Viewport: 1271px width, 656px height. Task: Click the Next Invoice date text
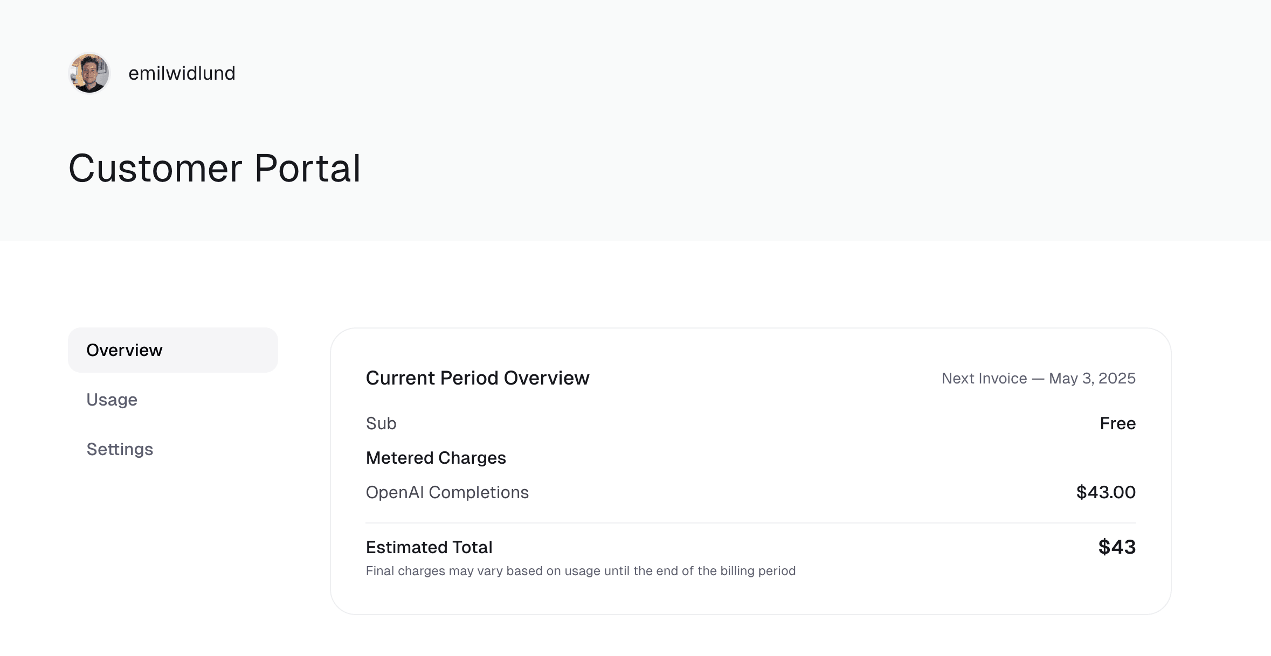1038,379
